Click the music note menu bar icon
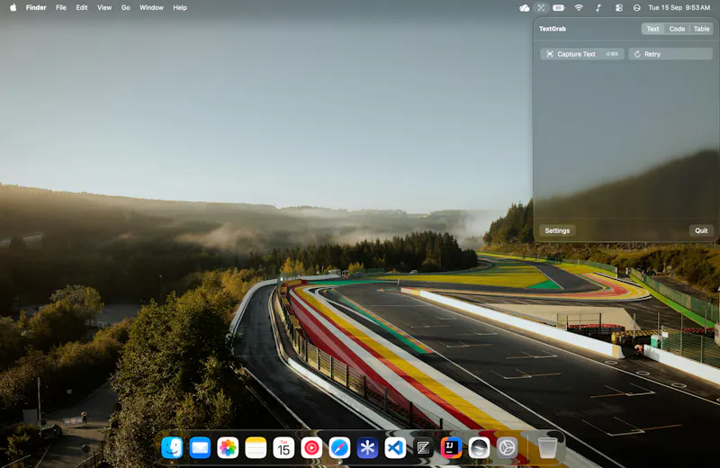720x468 pixels. click(598, 8)
